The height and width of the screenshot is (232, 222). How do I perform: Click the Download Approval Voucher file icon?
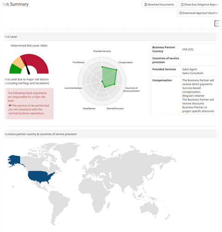coord(180,13)
